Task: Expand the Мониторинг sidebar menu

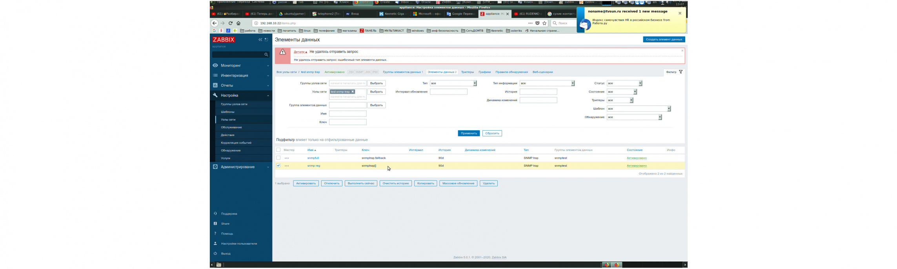Action: (241, 65)
